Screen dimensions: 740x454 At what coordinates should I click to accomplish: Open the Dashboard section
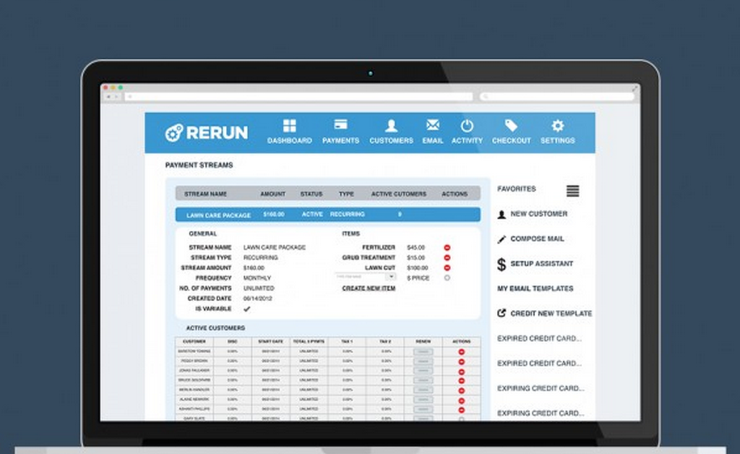pos(289,131)
